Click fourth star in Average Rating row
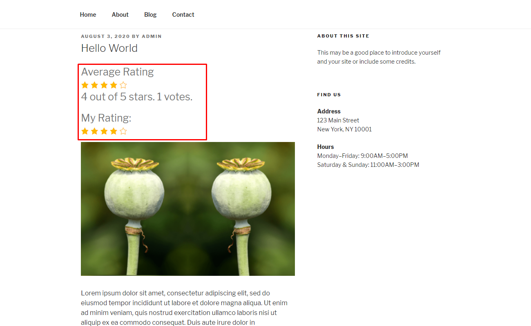 point(114,85)
